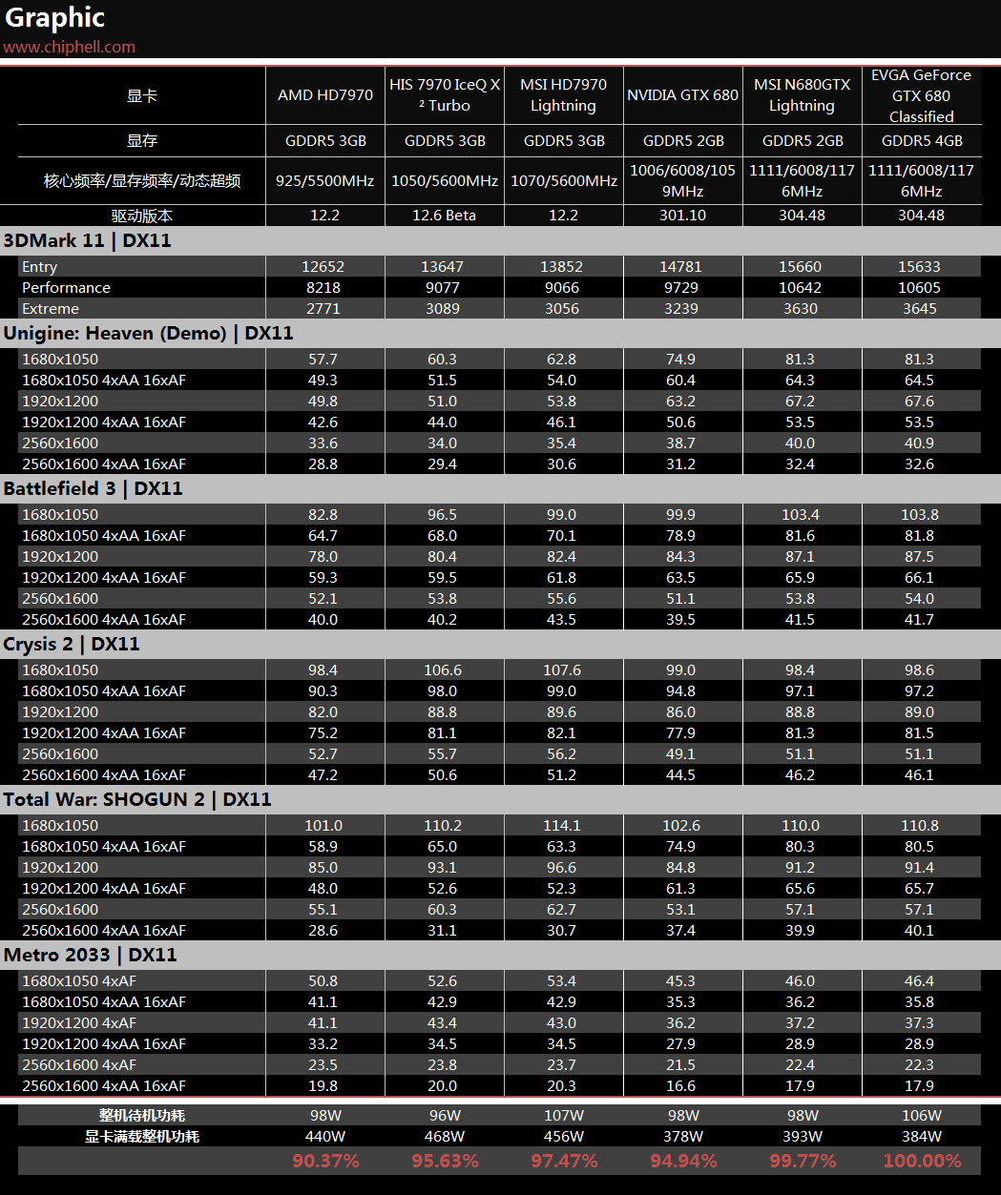Select Crysis 2 value 106.6
This screenshot has height=1195, width=1001.
(x=443, y=670)
